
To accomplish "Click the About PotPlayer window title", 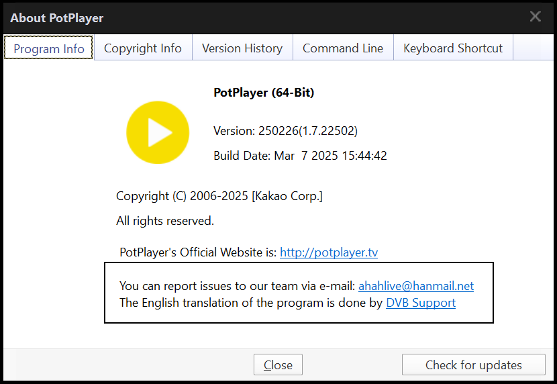I will (x=57, y=17).
